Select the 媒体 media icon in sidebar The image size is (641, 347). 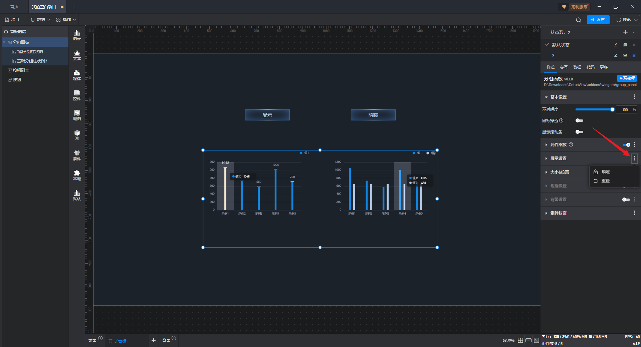point(77,75)
